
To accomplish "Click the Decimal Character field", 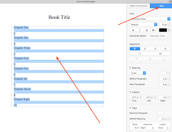I will (x=161, y=113).
